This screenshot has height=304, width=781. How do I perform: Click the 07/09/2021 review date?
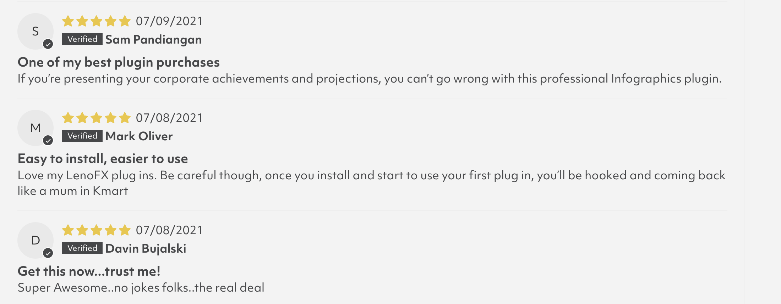tap(169, 21)
